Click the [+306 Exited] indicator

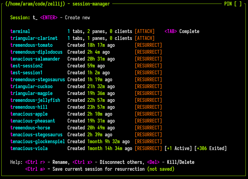pos(211,148)
